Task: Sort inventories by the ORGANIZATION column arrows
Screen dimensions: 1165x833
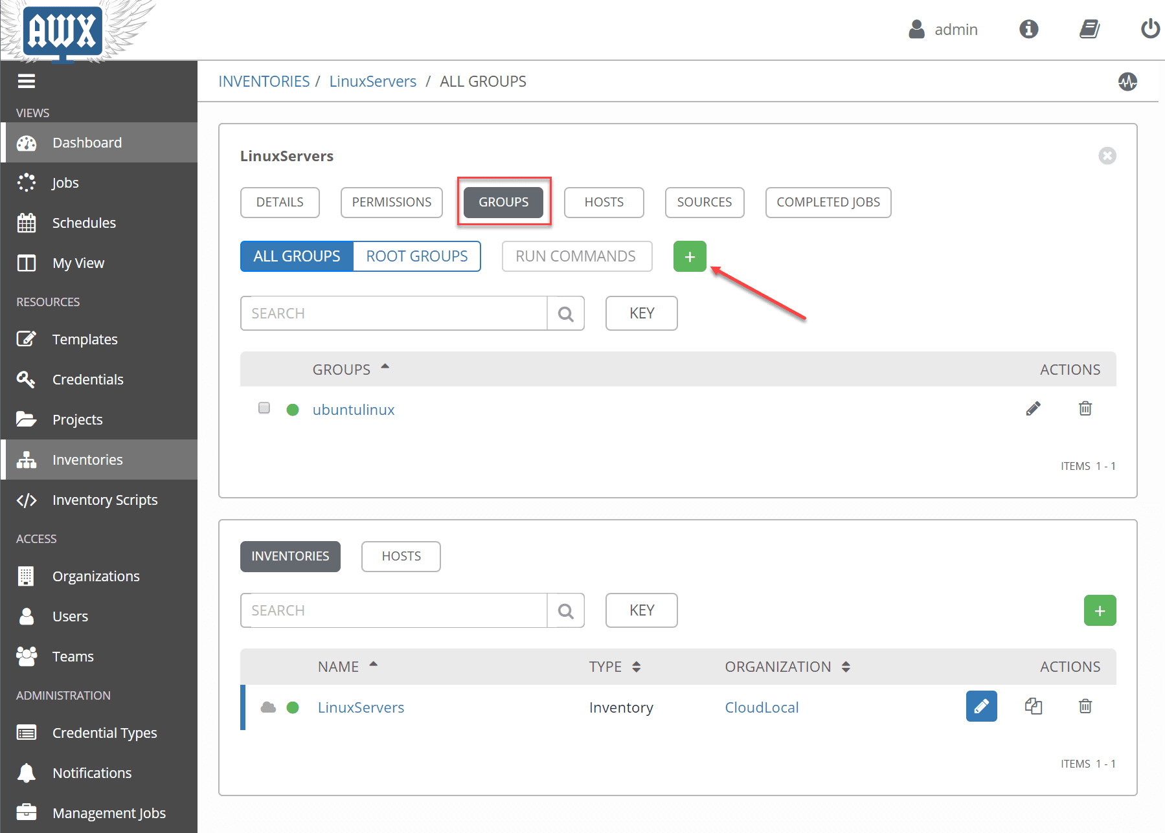Action: pyautogui.click(x=846, y=666)
